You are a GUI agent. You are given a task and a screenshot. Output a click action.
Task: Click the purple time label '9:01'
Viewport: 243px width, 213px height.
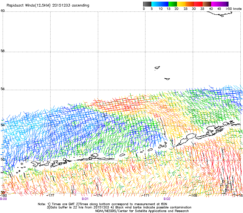(85, 199)
